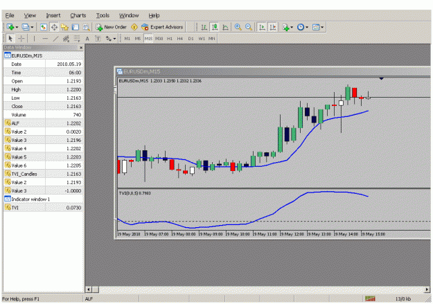Select the Trendline drawing tool
The image size is (433, 304).
pos(55,39)
